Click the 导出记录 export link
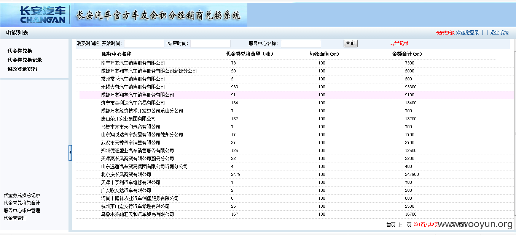Screen dimensions: 516x235 click(x=399, y=43)
